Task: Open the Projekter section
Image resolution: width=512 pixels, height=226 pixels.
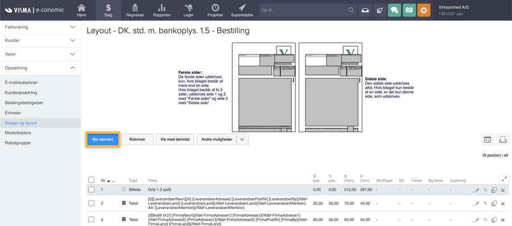Action: (215, 10)
